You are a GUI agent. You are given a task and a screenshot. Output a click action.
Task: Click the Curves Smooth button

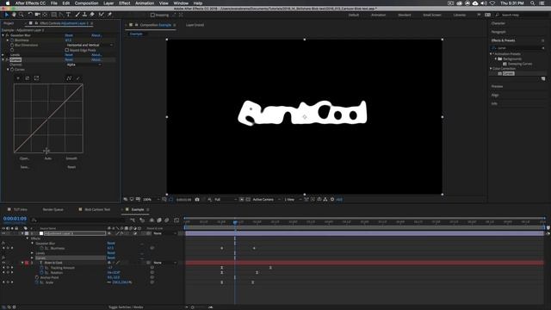coord(71,158)
